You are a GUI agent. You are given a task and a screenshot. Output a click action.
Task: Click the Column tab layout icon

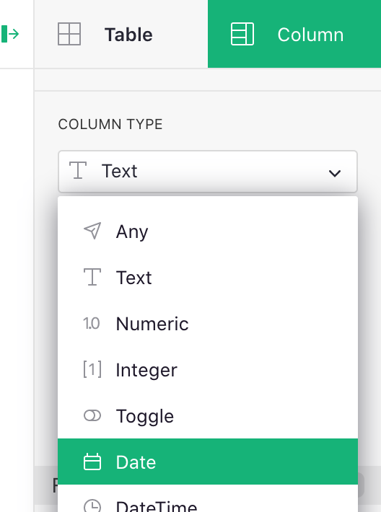pyautogui.click(x=242, y=34)
